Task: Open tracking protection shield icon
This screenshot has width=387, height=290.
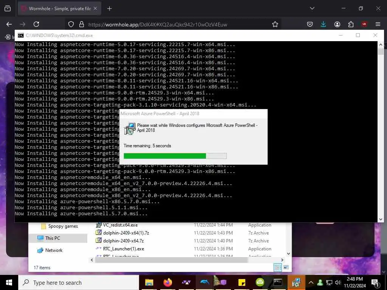Action: point(71,24)
